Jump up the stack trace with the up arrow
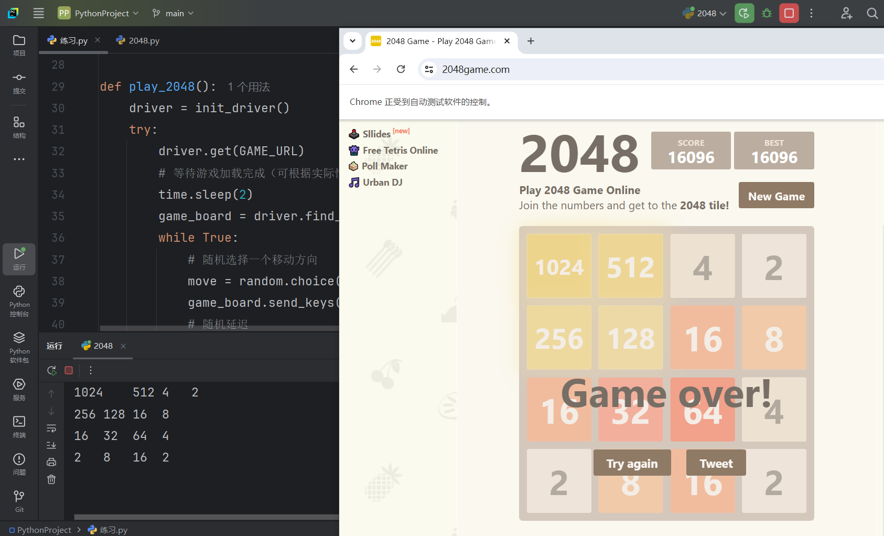This screenshot has width=884, height=536. click(x=51, y=393)
